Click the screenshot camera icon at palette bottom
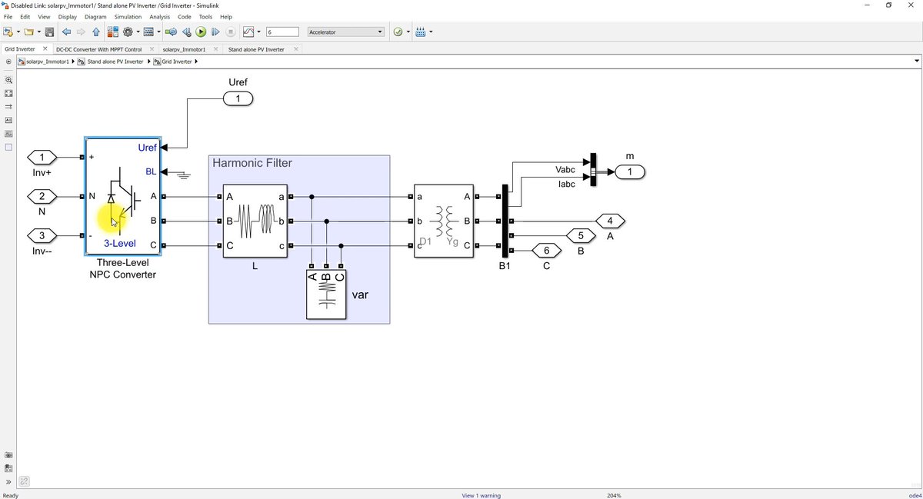The height and width of the screenshot is (499, 923). tap(8, 454)
